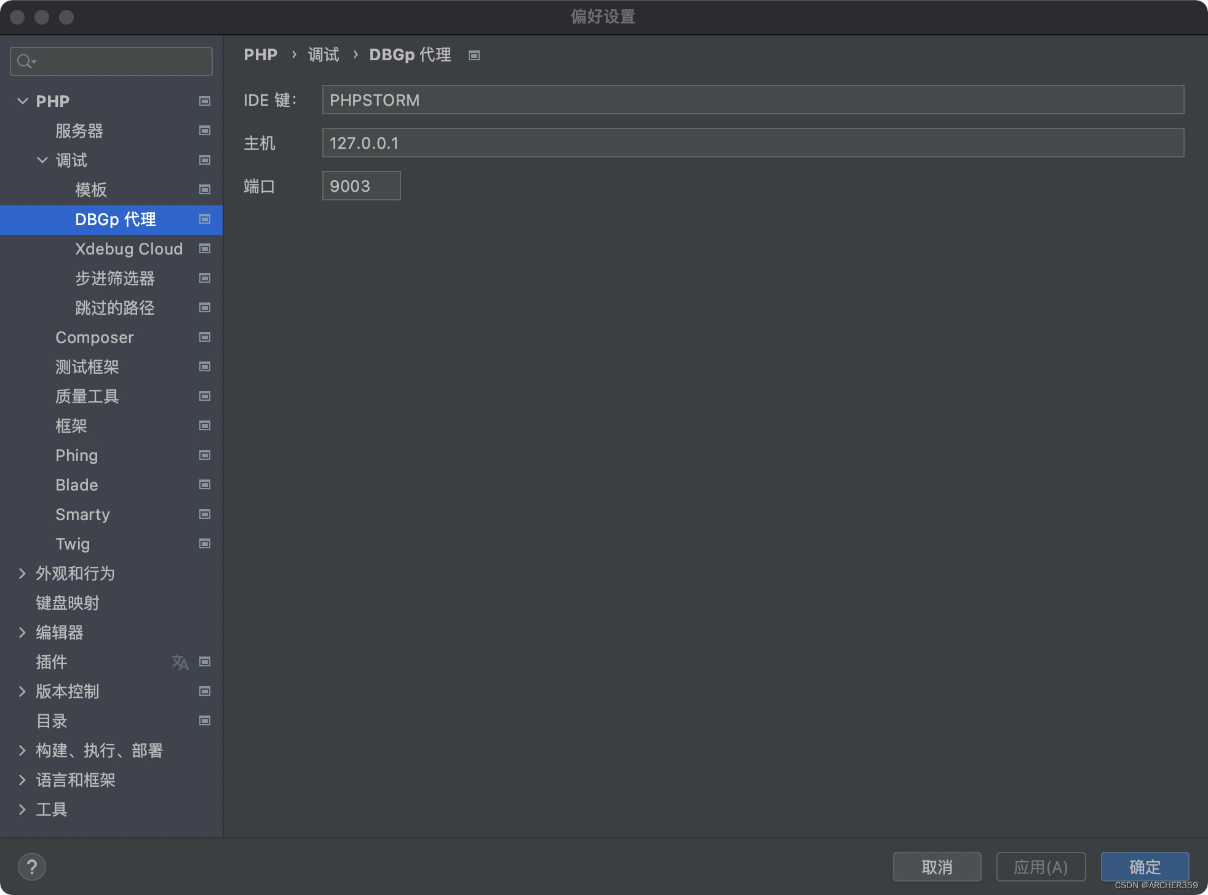
Task: Open the Smarty settings page
Action: pyautogui.click(x=82, y=515)
